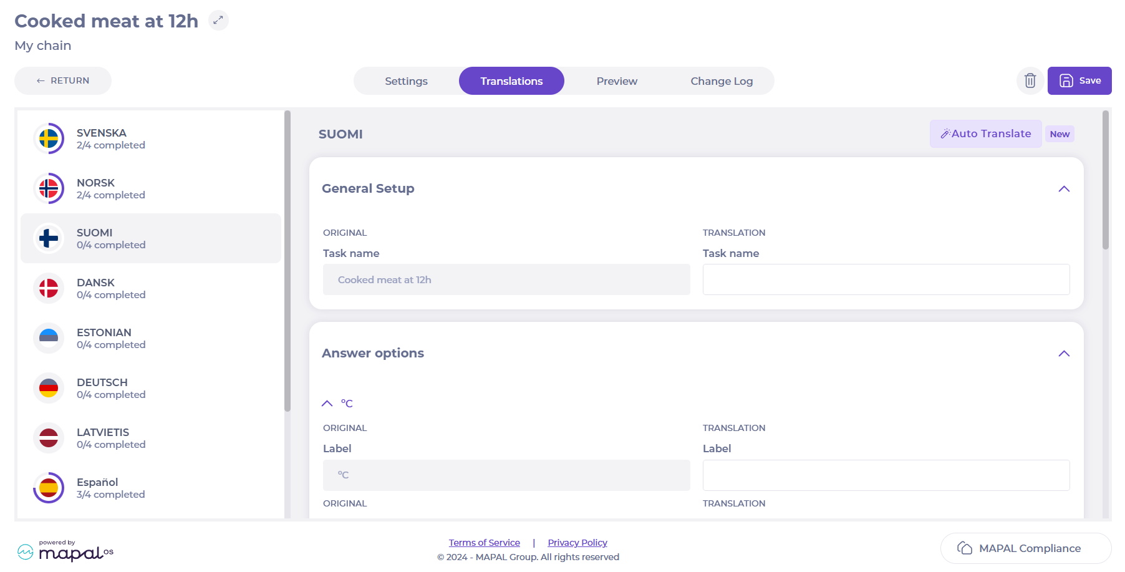Image resolution: width=1125 pixels, height=572 pixels.
Task: Click the Auto Translate button
Action: (x=985, y=133)
